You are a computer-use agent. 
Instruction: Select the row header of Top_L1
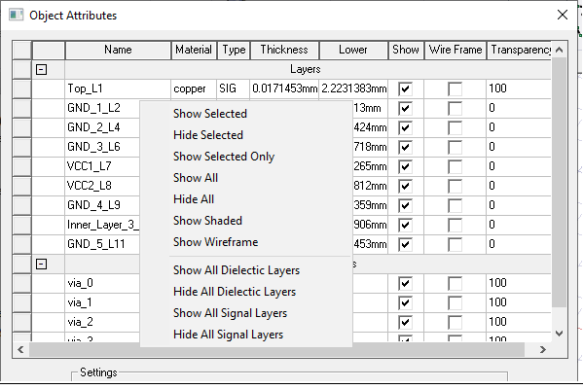22,88
